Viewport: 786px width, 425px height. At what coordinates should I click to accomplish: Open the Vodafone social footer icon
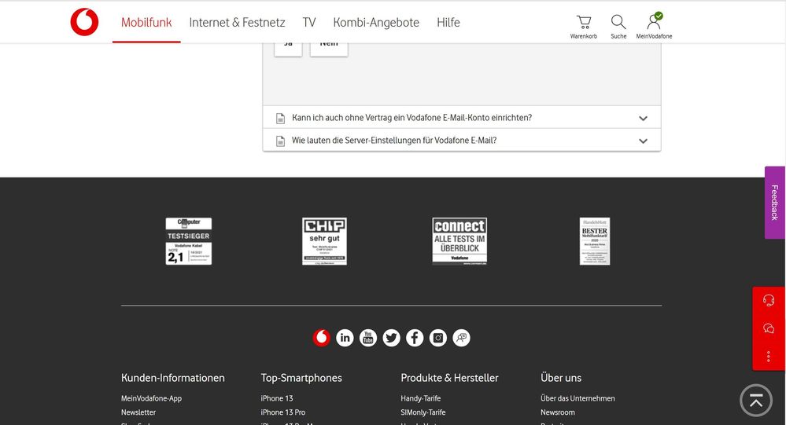click(x=321, y=338)
